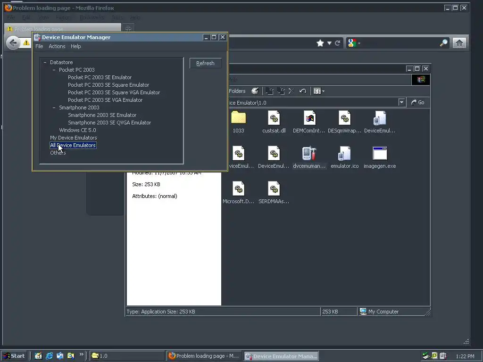Click the first system tray icon

[426, 356]
